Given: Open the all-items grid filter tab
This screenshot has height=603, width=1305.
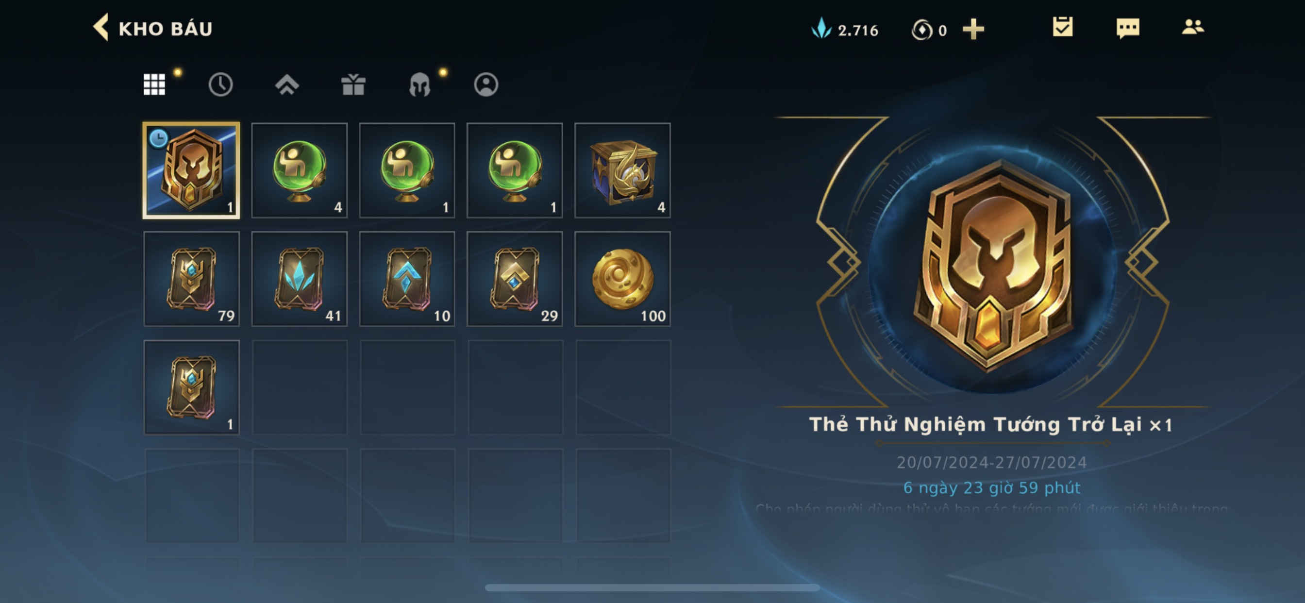Looking at the screenshot, I should click(154, 84).
